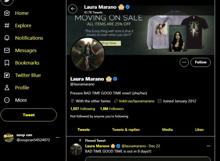Open Messages envelope icon

click(7, 50)
